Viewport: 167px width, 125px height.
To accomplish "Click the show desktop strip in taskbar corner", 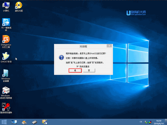I will tap(166, 122).
